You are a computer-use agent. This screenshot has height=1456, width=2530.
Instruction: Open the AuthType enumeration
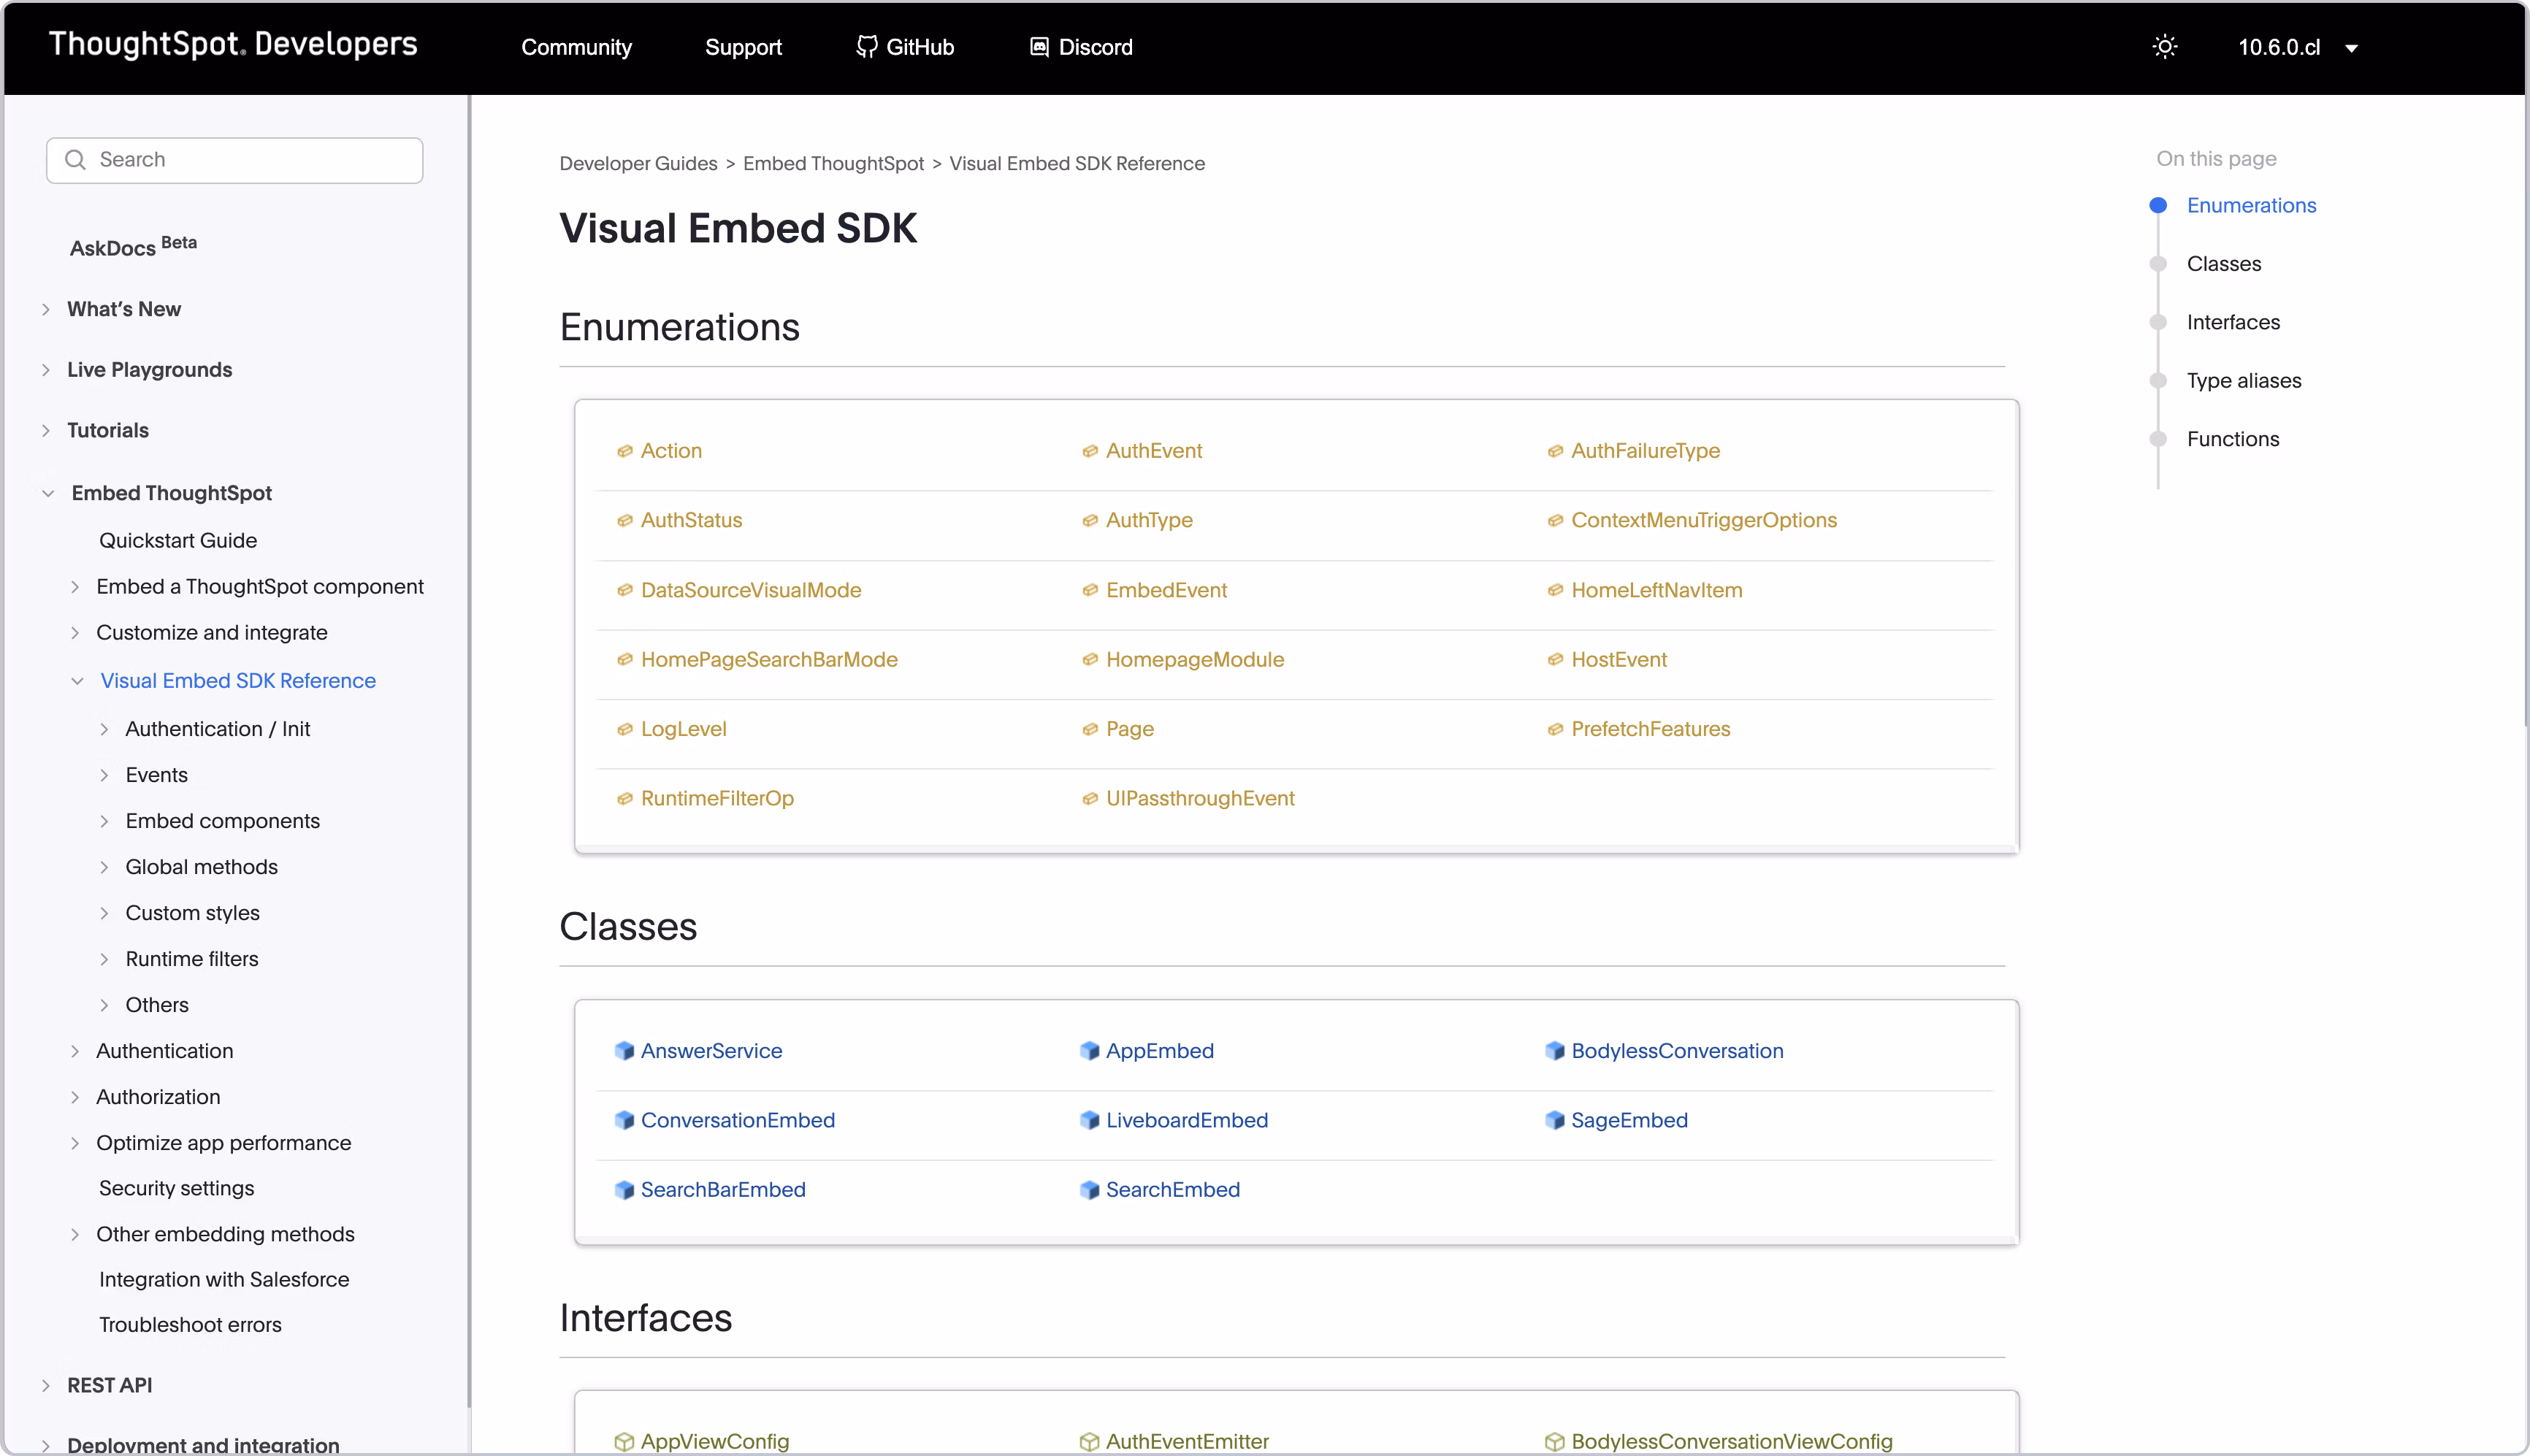pyautogui.click(x=1149, y=520)
